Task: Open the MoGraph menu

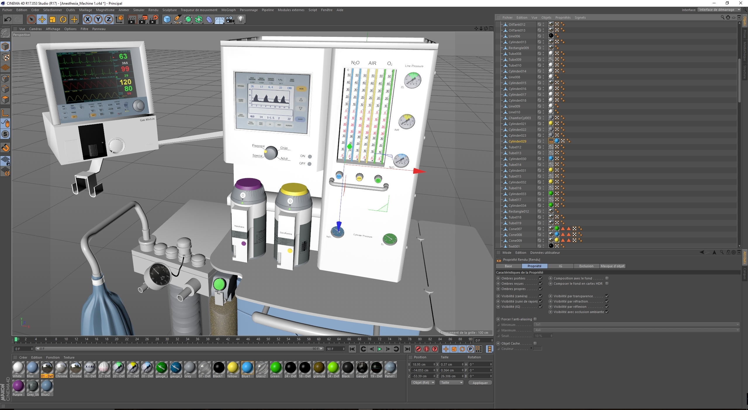Action: pyautogui.click(x=228, y=10)
